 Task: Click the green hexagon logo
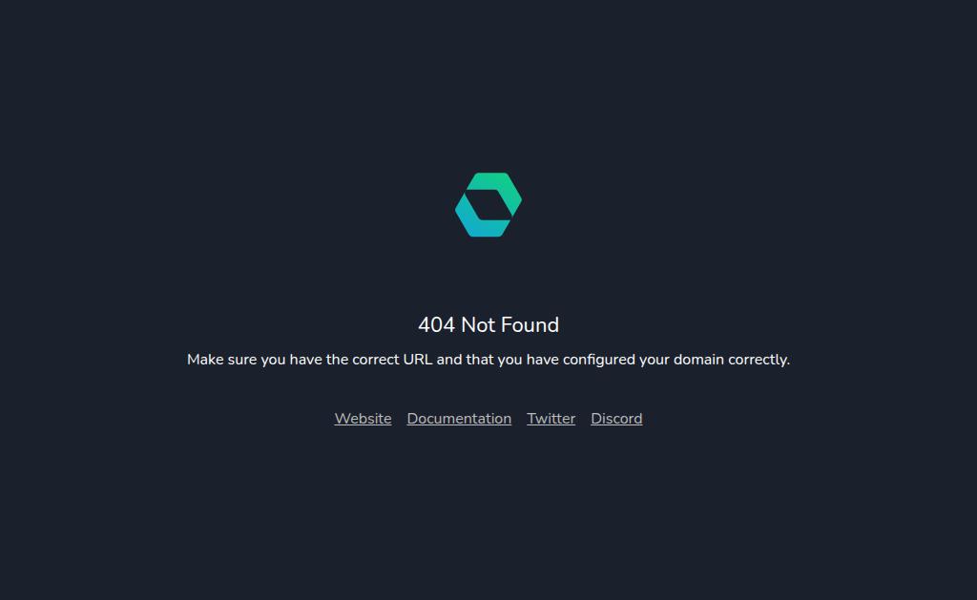[488, 205]
